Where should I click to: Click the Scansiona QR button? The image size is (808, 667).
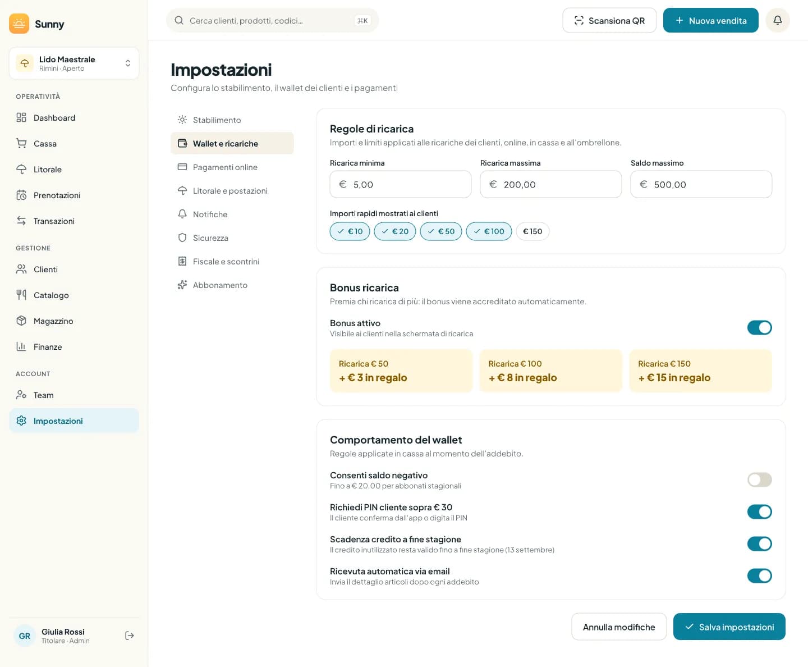pos(609,20)
